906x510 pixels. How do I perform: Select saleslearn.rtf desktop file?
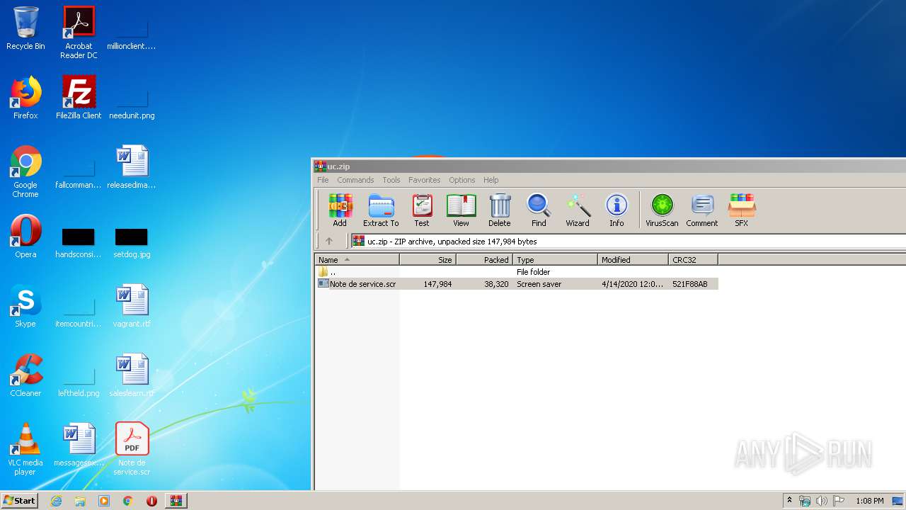132,375
